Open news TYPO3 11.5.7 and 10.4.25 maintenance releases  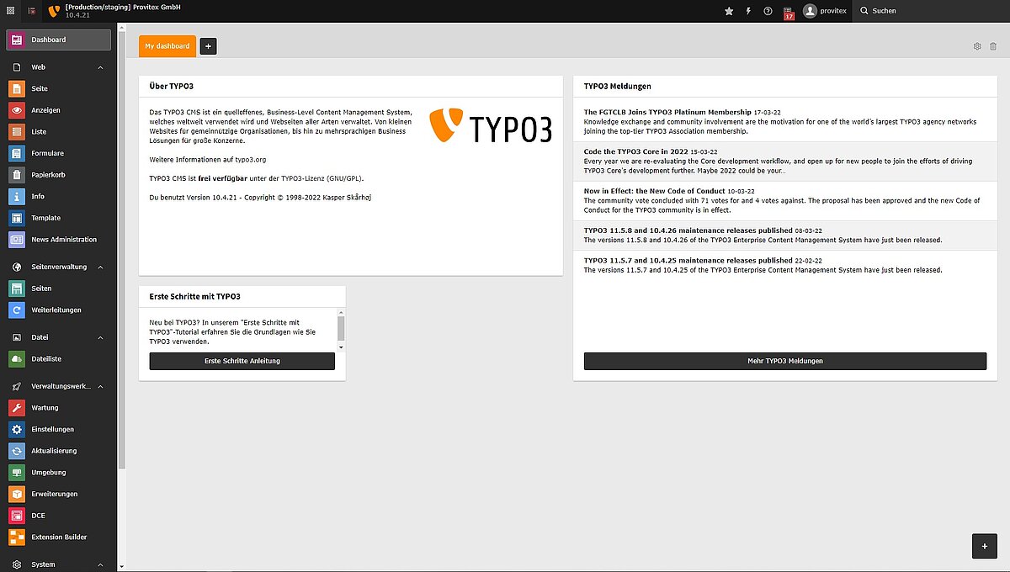pyautogui.click(x=688, y=261)
